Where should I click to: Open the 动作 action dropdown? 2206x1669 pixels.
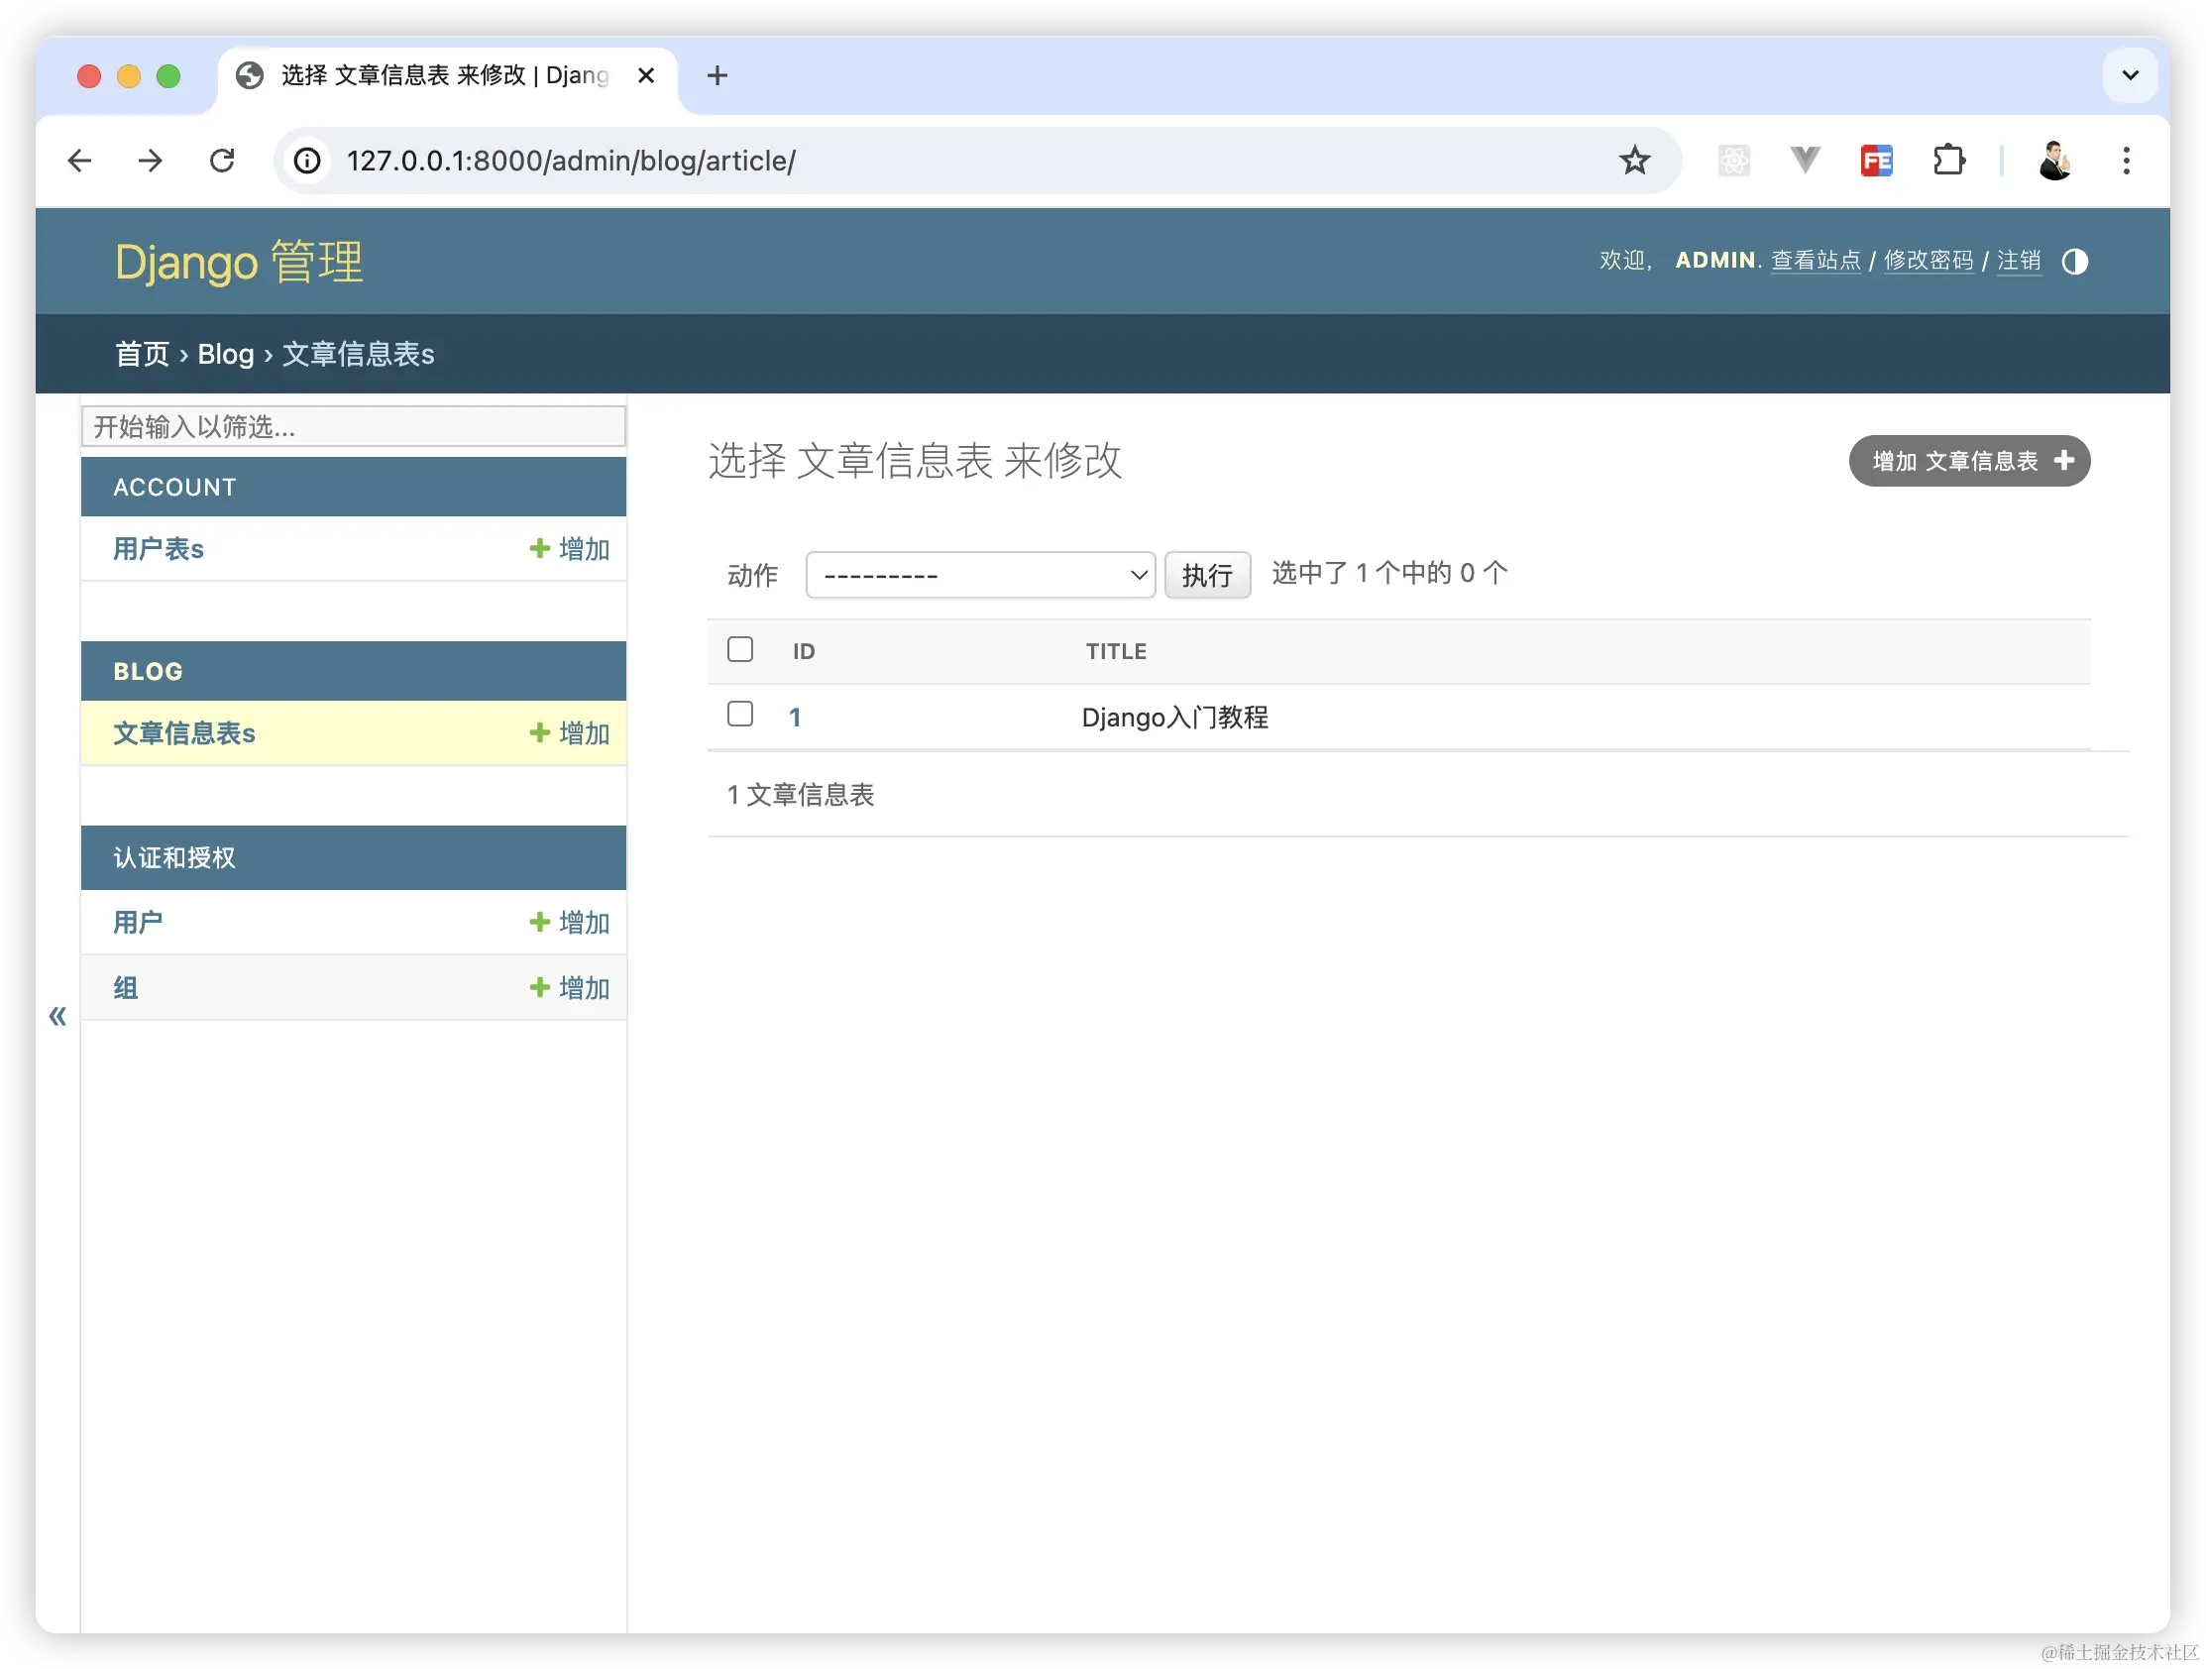[979, 575]
